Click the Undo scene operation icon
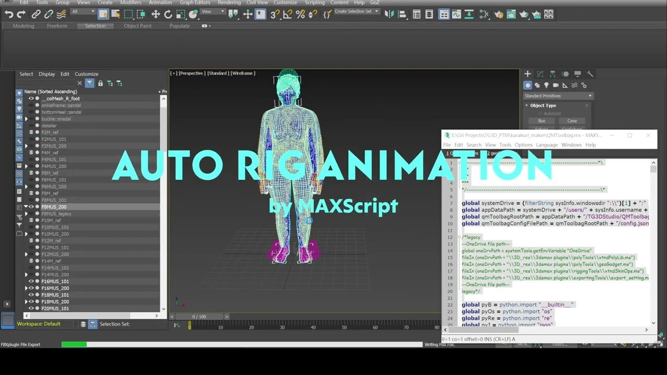The image size is (667, 375). pyautogui.click(x=9, y=14)
